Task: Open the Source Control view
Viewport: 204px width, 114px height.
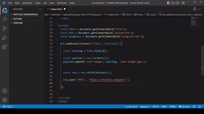Action: [x=4, y=28]
